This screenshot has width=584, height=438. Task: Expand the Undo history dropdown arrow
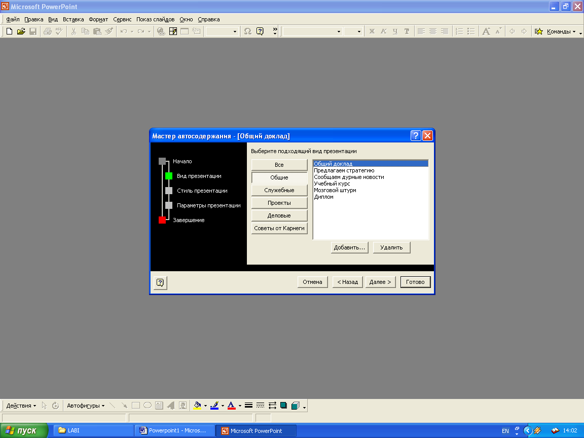[x=131, y=31]
